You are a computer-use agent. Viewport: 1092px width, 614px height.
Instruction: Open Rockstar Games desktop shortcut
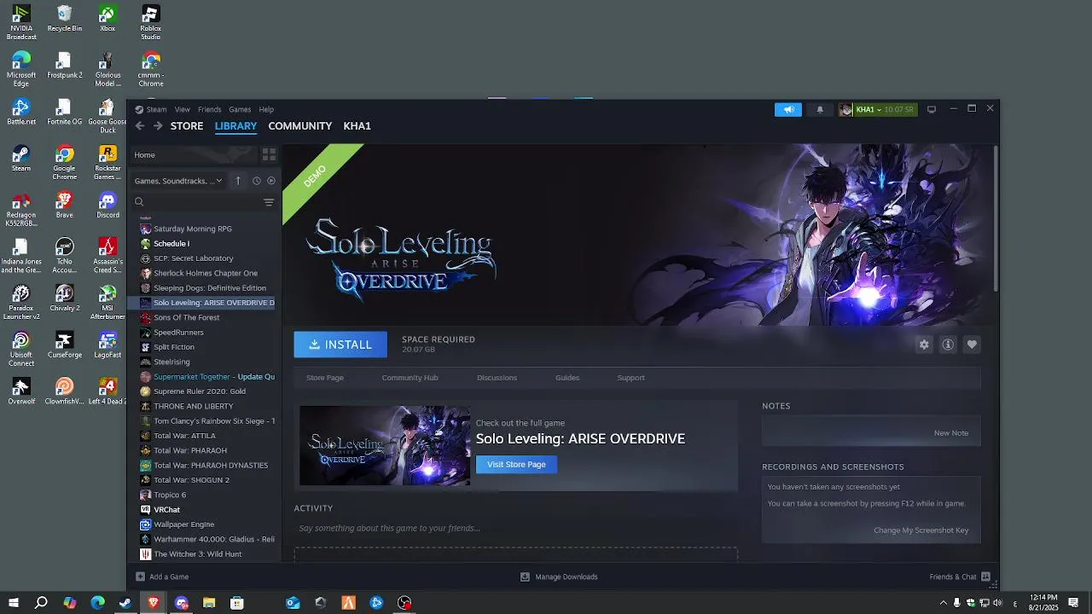(107, 163)
